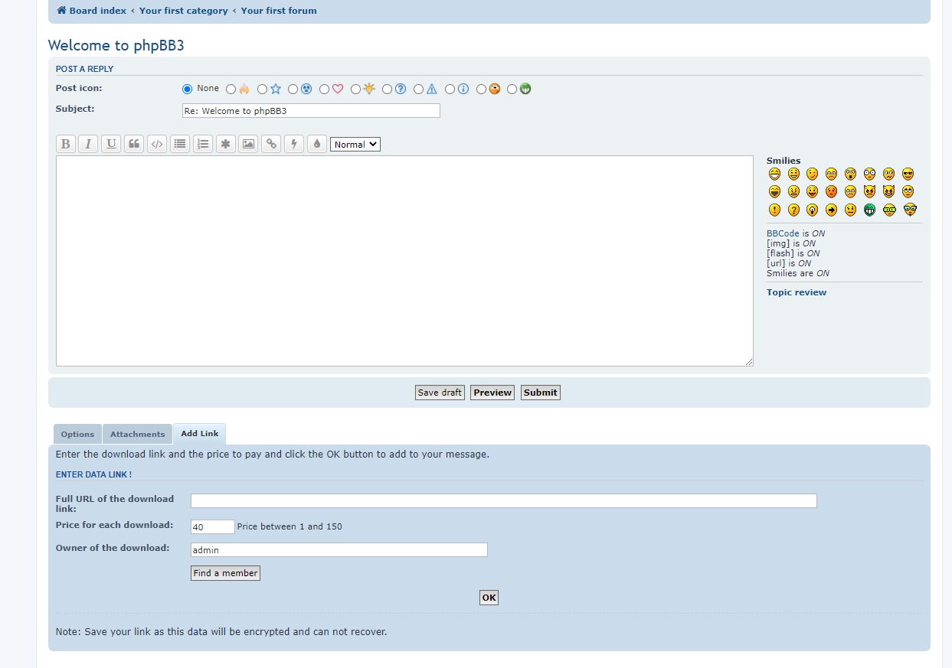Apply italic formatting button
Image resolution: width=952 pixels, height=668 pixels.
point(88,144)
